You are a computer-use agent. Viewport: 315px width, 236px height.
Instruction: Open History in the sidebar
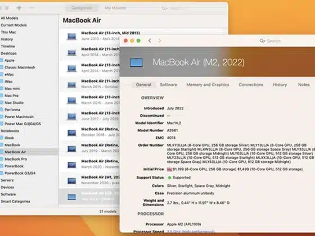[7, 39]
